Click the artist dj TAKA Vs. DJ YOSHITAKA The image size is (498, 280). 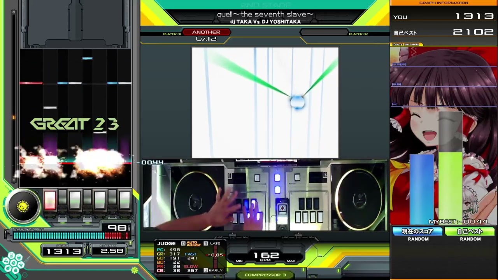click(x=265, y=22)
